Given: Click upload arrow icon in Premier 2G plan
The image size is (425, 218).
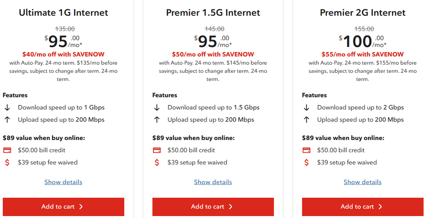Looking at the screenshot, I should click(306, 120).
